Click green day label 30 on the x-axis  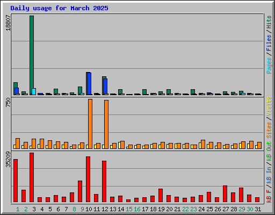[x=250, y=209]
